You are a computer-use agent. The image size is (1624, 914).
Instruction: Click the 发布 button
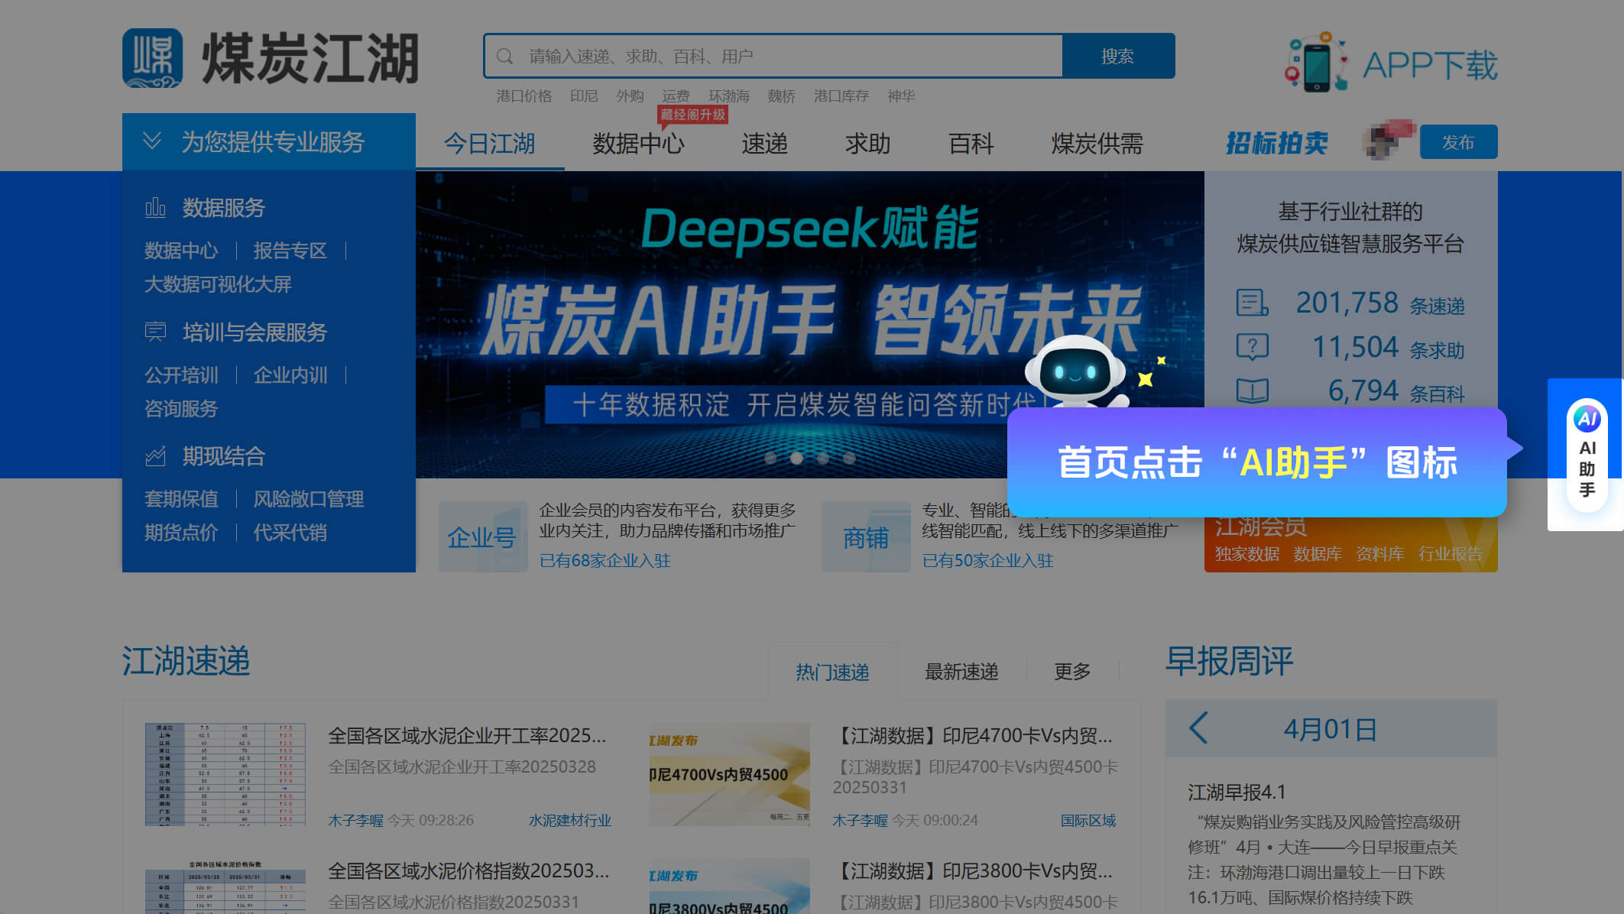click(1458, 142)
